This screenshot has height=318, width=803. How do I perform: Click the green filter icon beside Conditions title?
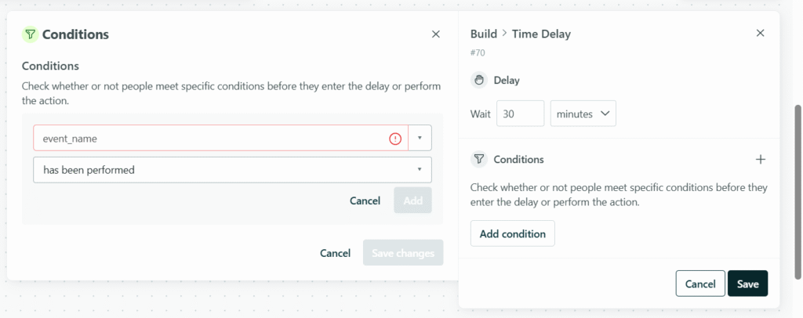click(31, 34)
